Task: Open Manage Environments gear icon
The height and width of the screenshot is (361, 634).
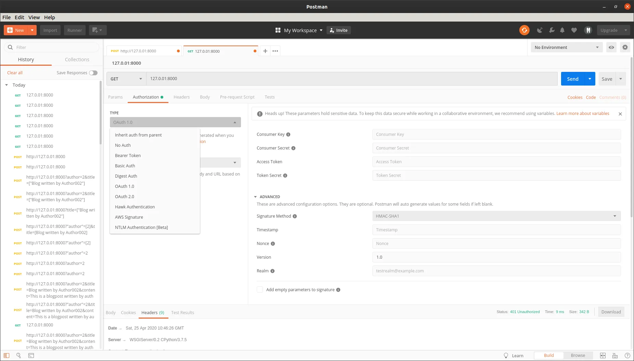Action: pos(625,47)
